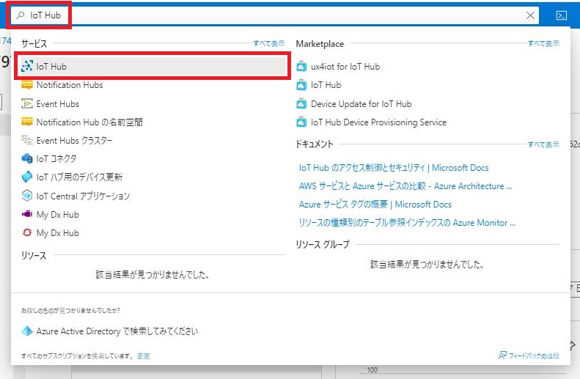Open Azure Monitor テーブル参照インデックス doc
Image resolution: width=580 pixels, height=379 pixels.
tap(407, 223)
